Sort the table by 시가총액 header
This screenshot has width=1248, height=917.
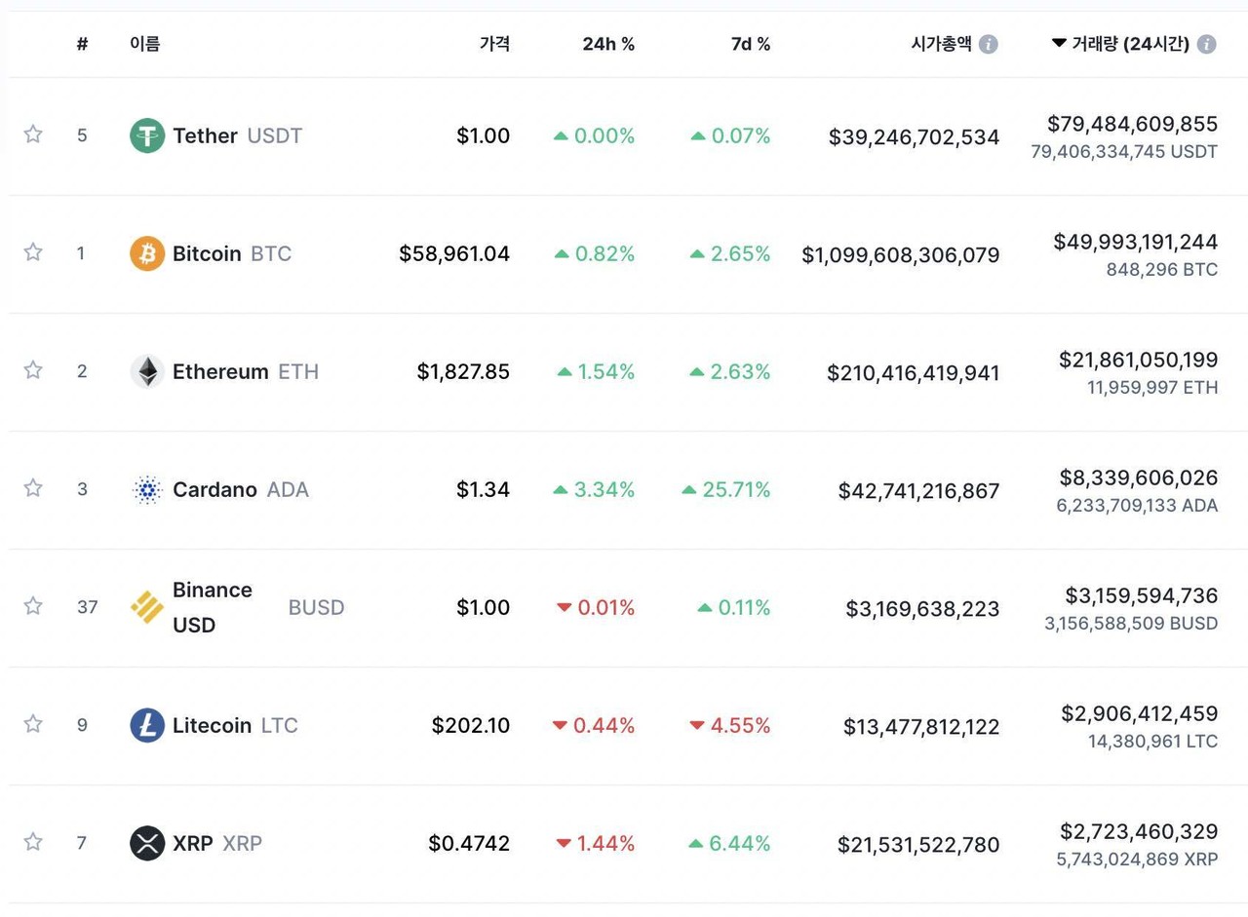[x=941, y=44]
